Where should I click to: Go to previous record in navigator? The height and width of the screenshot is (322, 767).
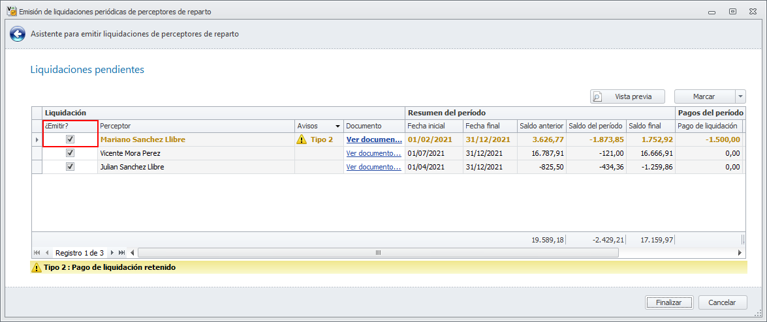47,252
